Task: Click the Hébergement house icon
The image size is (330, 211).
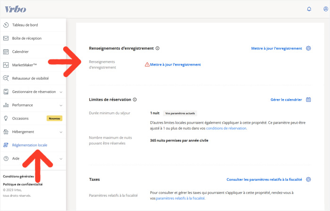Action: coord(6,132)
